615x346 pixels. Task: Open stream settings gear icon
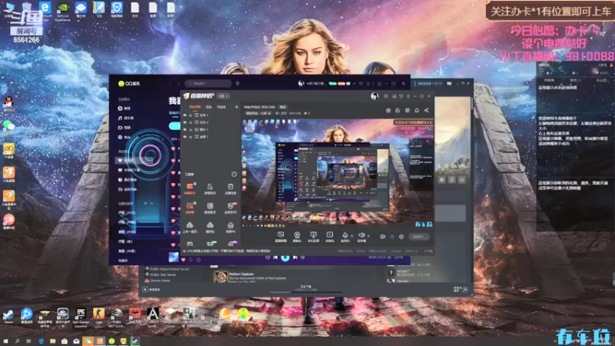(401, 237)
